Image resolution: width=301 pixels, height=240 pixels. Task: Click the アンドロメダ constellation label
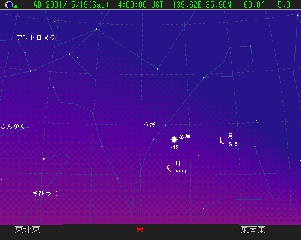36,38
